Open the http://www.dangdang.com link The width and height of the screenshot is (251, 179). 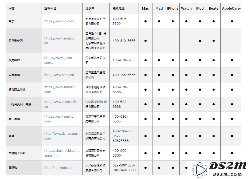pyautogui.click(x=61, y=136)
